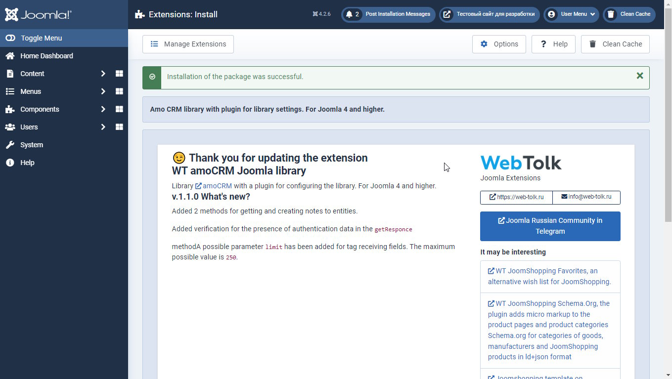Screen dimensions: 672x379
Task: Expand the Content menu chevron
Action: 103,73
